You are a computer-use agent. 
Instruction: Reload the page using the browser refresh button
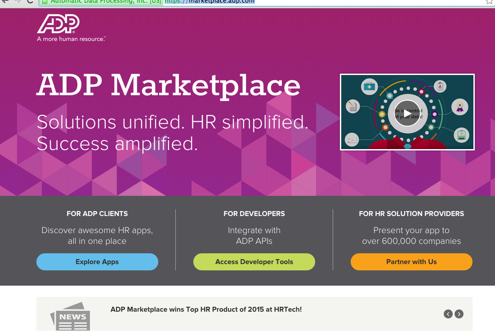click(x=30, y=1)
